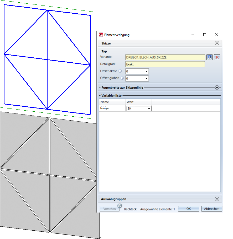Screen dimensions: 233x239
Task: Click the checkmark icon on Vorschau button
Action: tap(120, 206)
